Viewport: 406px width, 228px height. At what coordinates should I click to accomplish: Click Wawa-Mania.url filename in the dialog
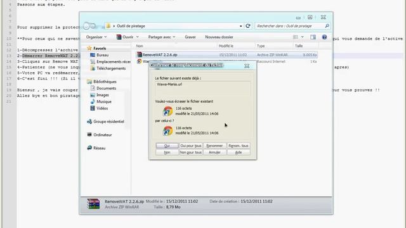tap(169, 84)
